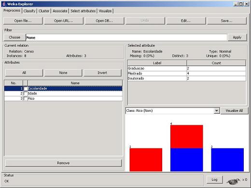Click the Weka title bar app icon
251x188 pixels.
(x=4, y=4)
